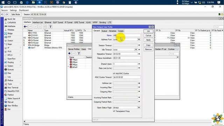Open Radius sidebar entry
The image size is (224, 126).
click(x=10, y=80)
